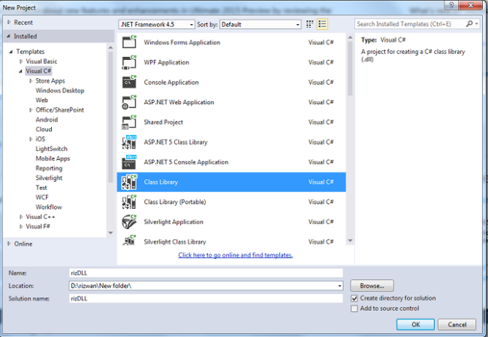
Task: Select Reporting template category
Action: click(x=49, y=168)
